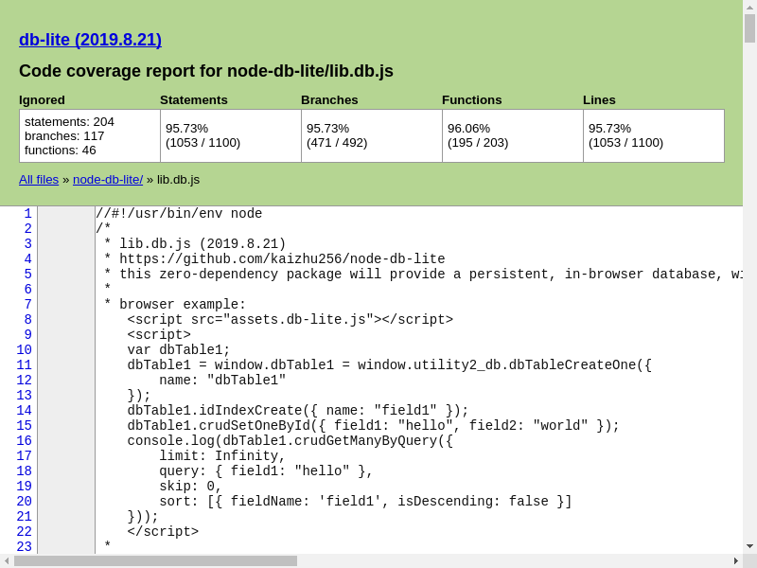
Task: Click the 'Ignored' column header
Action: 42,100
